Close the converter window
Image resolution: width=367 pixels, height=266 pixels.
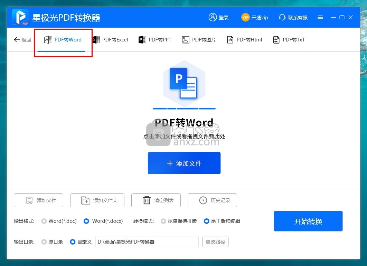click(x=351, y=17)
